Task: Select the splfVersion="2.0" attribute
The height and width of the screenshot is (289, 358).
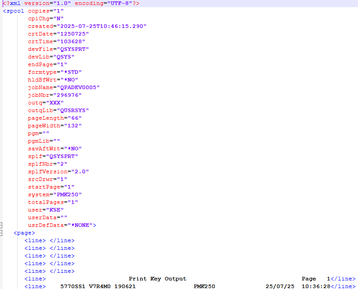Action: [58, 172]
